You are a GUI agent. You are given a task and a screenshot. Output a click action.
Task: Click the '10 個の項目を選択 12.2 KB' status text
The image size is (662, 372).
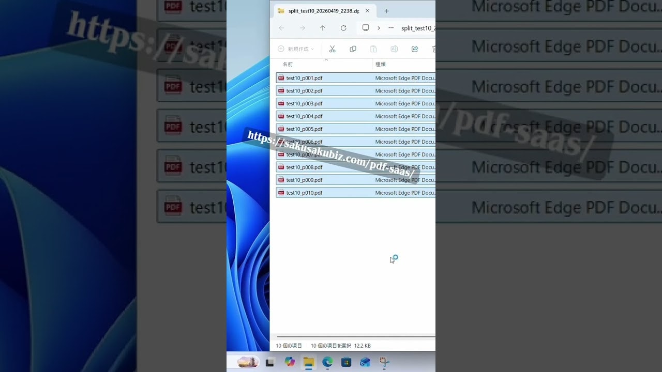coord(341,346)
